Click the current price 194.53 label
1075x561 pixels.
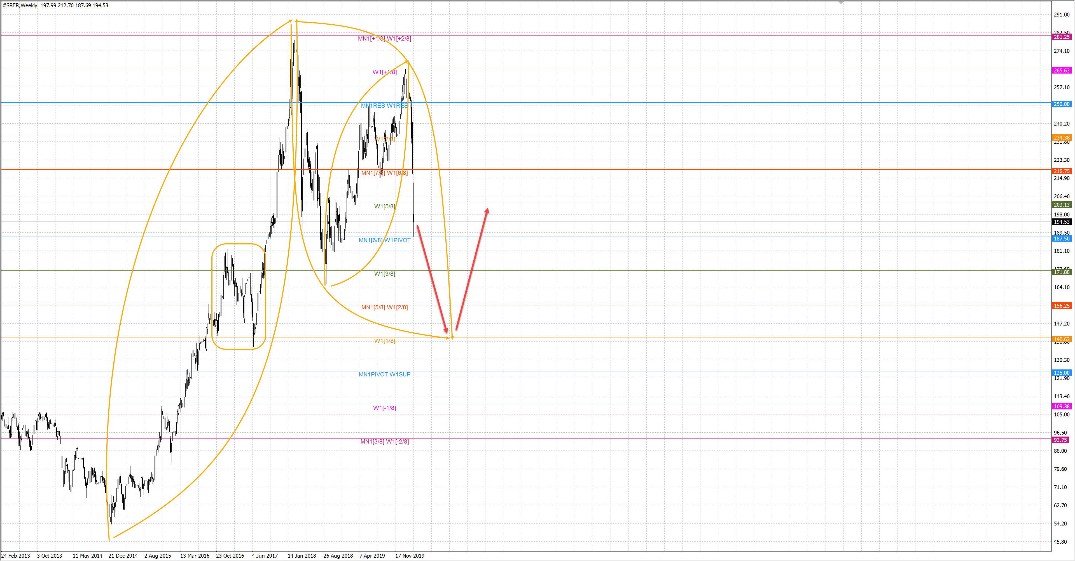pos(1062,222)
